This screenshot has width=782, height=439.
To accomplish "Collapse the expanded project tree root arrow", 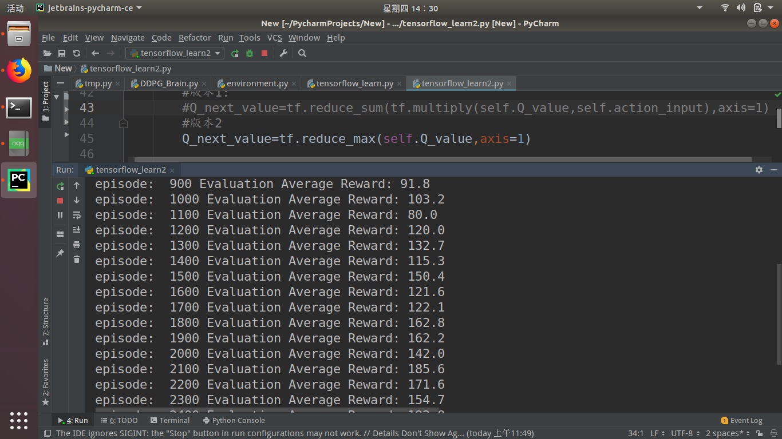I will click(56, 96).
